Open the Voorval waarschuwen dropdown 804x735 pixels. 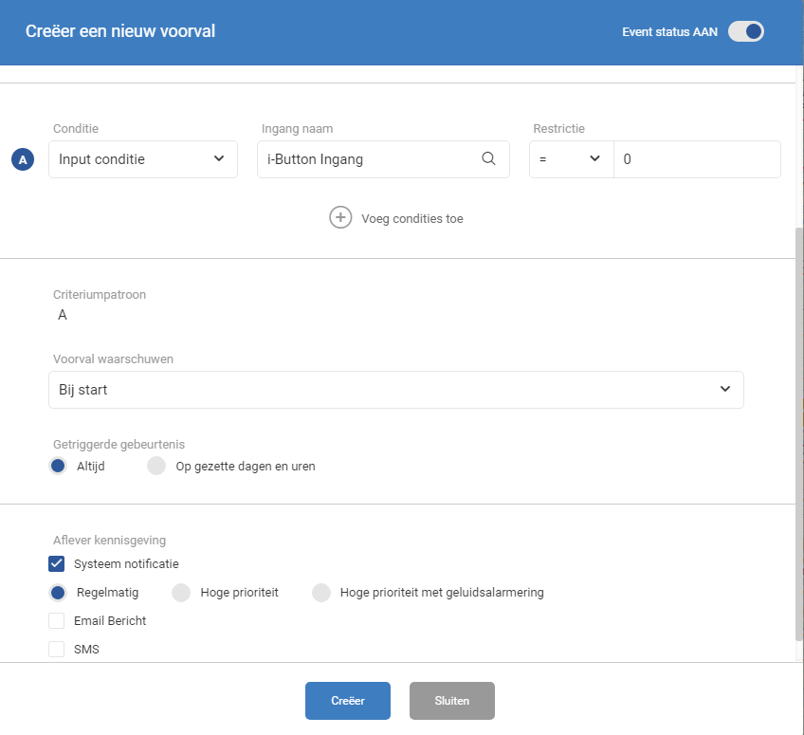click(396, 390)
